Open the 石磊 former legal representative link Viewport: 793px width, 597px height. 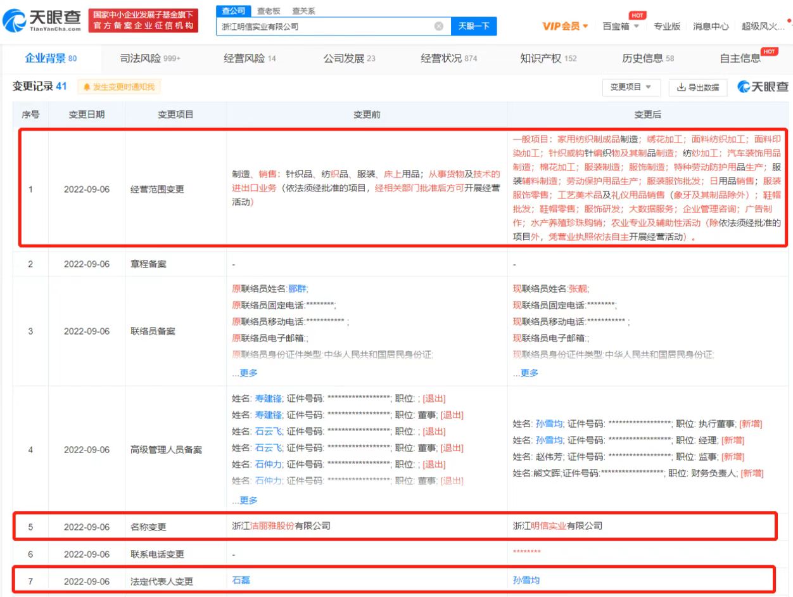coord(241,581)
